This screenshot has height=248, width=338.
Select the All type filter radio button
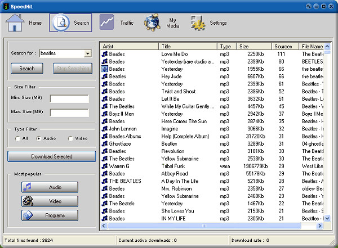pos(17,138)
